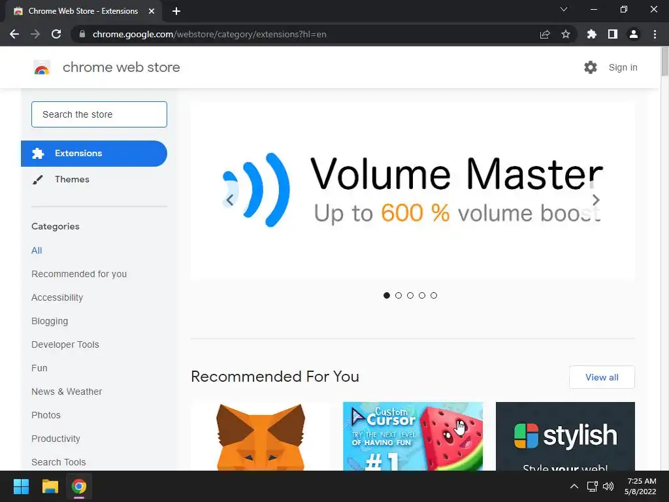Select the fifth carousel dot
Viewport: 669px width, 502px height.
pos(434,295)
